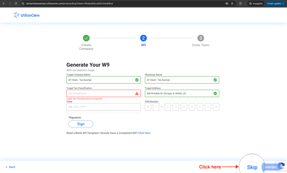Click Finish update button
Image resolution: width=287 pixels, height=173 pixels.
point(275,3)
